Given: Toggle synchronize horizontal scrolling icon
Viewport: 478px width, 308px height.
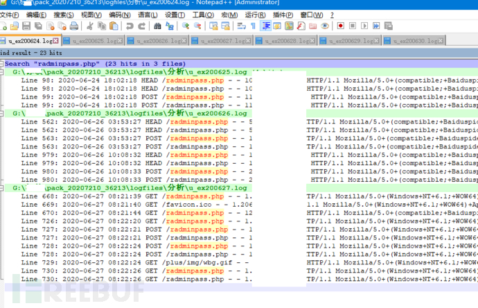Looking at the screenshot, I should (225, 26).
